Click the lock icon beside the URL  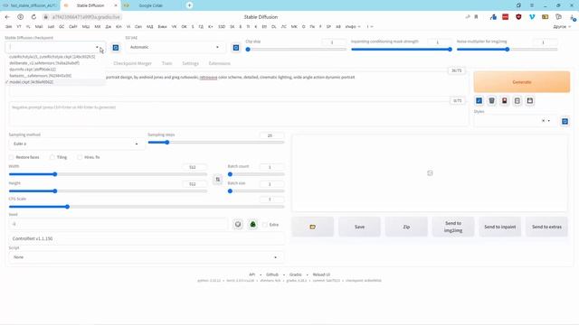(46, 17)
